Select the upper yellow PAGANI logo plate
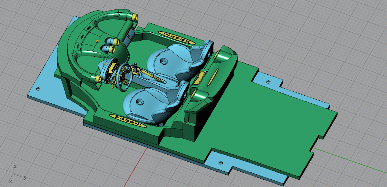387x187 pixels. (x=177, y=38)
